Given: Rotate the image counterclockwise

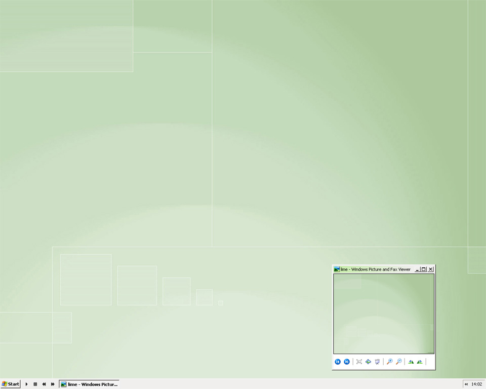Looking at the screenshot, I should (420, 362).
